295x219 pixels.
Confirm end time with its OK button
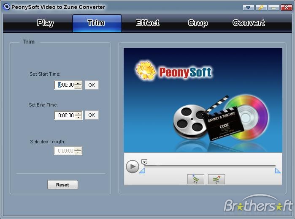click(92, 115)
